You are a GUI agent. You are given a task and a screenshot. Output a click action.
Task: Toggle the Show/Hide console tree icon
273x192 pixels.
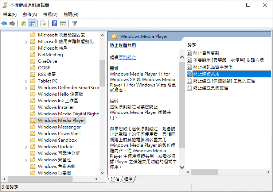click(x=32, y=23)
